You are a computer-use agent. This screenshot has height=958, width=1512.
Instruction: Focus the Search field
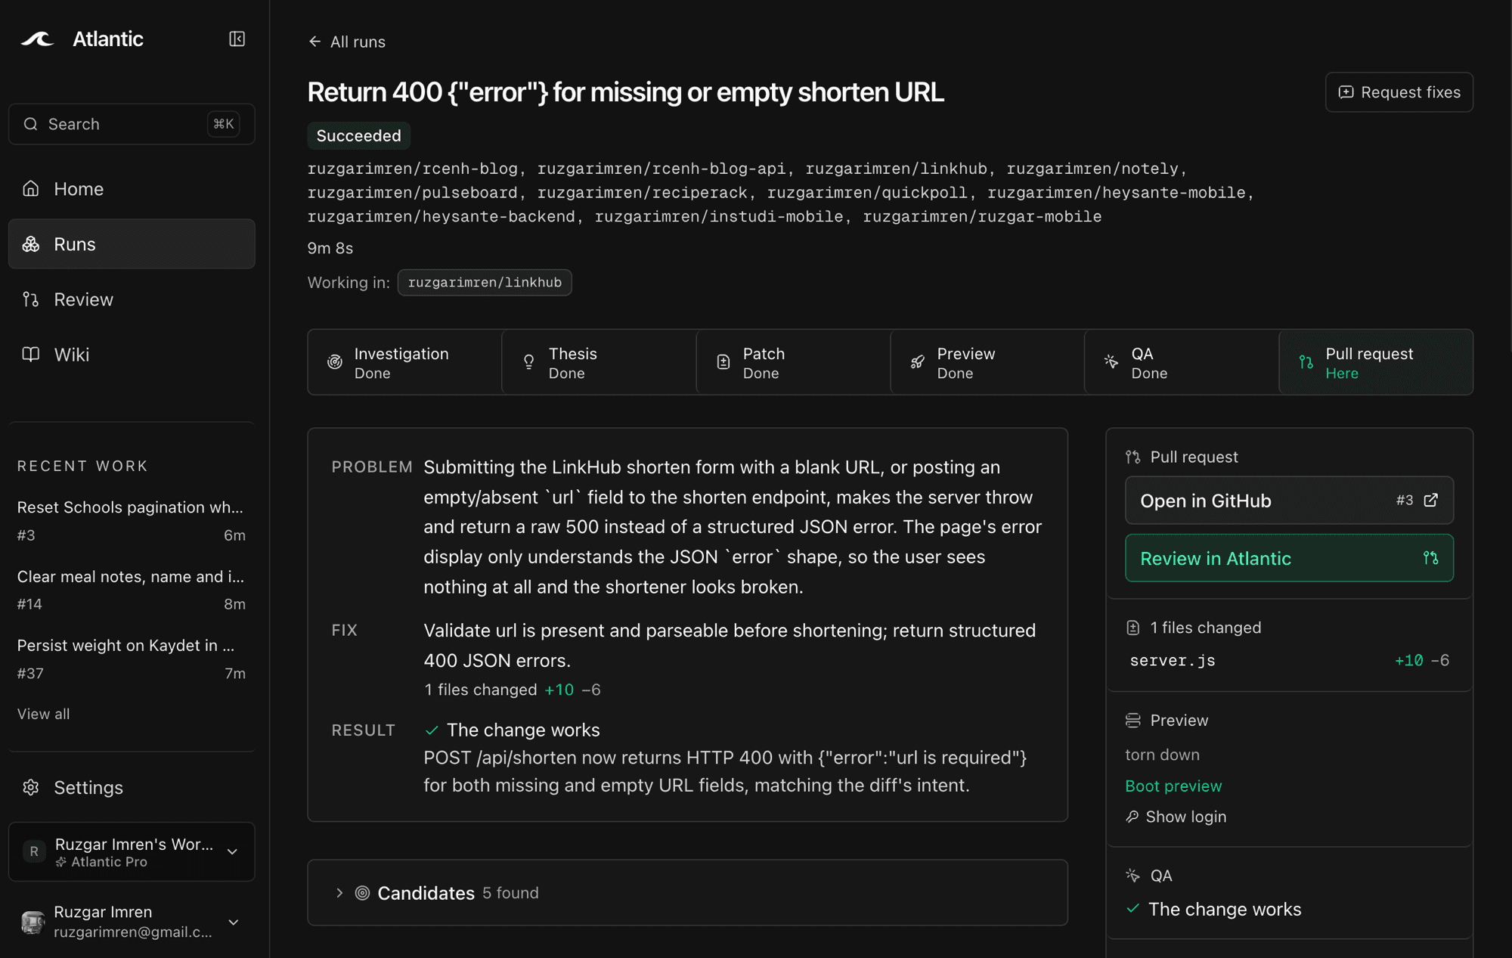tap(132, 124)
